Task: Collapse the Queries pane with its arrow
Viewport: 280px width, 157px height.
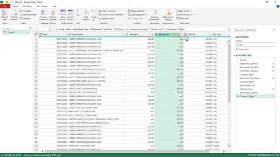Action: [x=30, y=28]
